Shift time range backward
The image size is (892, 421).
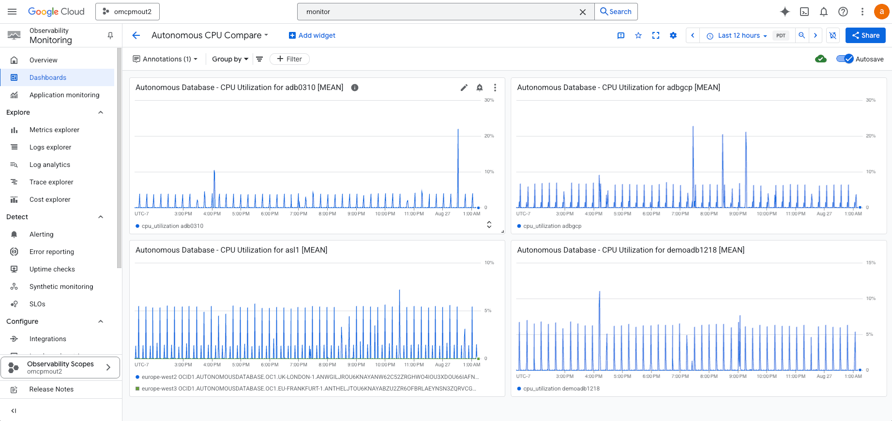click(693, 35)
